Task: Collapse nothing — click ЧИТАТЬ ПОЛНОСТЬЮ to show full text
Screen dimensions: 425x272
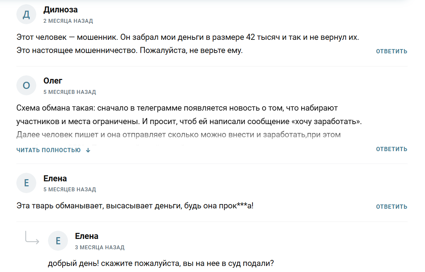Action: [x=49, y=150]
